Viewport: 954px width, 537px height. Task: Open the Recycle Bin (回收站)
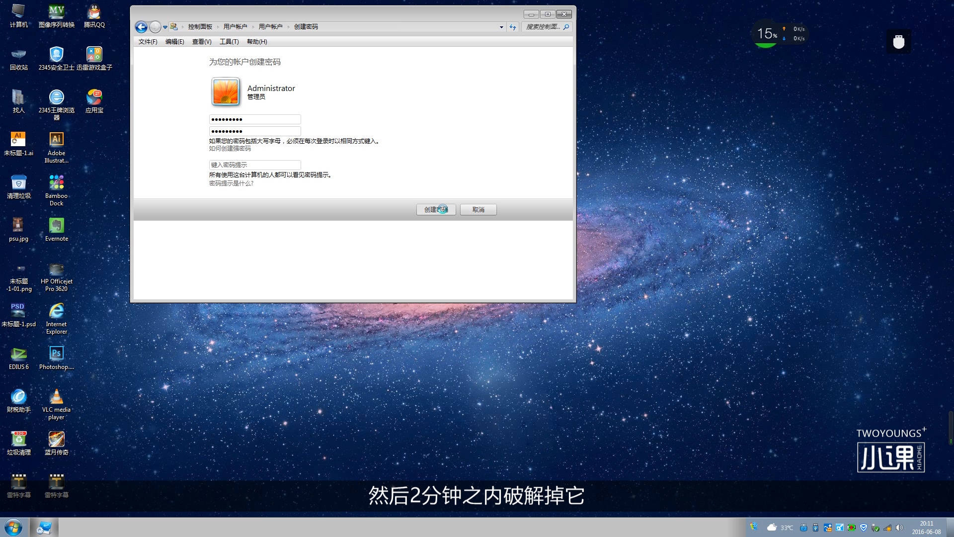[18, 55]
